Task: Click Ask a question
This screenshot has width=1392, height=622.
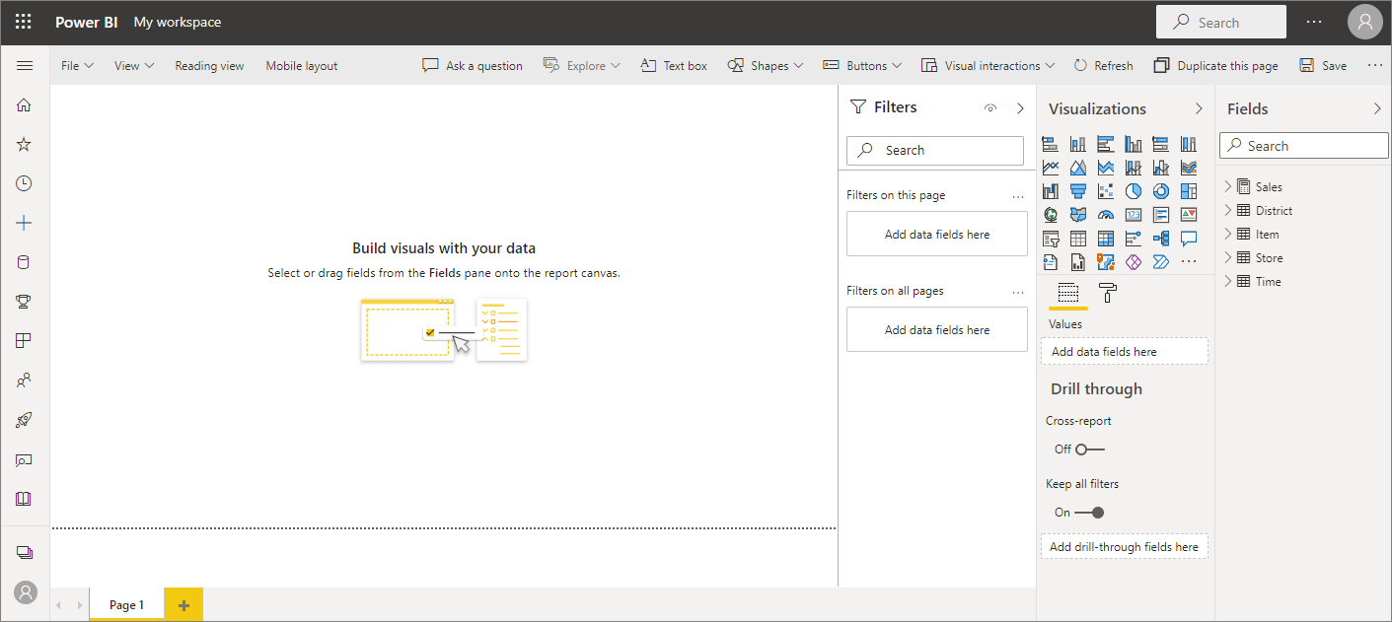Action: [x=473, y=65]
